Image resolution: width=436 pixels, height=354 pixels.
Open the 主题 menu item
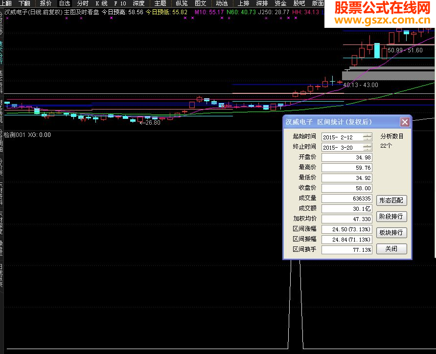tap(160, 3)
